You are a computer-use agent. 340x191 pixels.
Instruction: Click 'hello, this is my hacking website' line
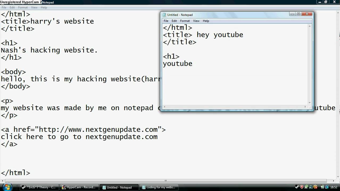click(81, 79)
